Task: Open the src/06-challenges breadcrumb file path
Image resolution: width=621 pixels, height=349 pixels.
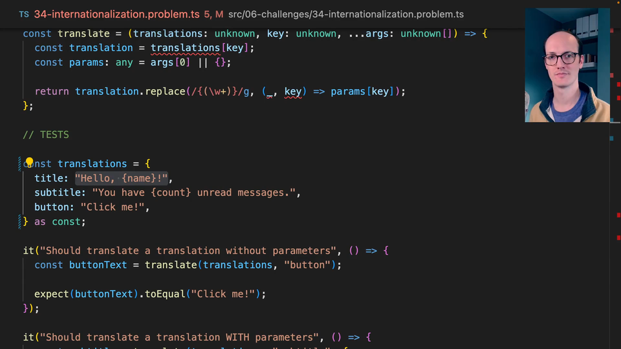Action: coord(345,14)
